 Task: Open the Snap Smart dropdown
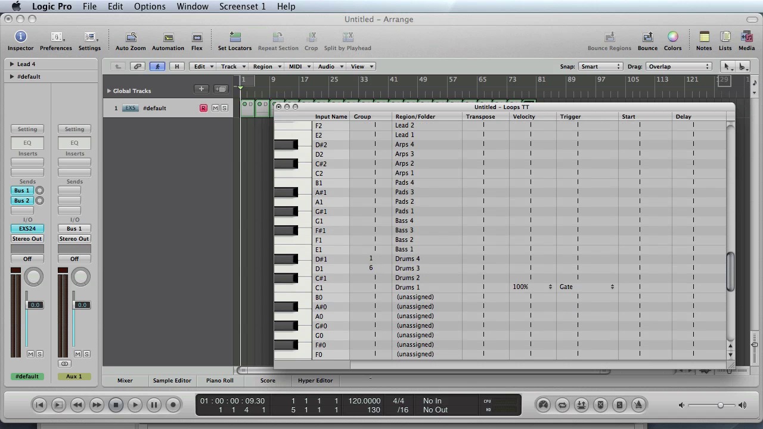pyautogui.click(x=600, y=67)
